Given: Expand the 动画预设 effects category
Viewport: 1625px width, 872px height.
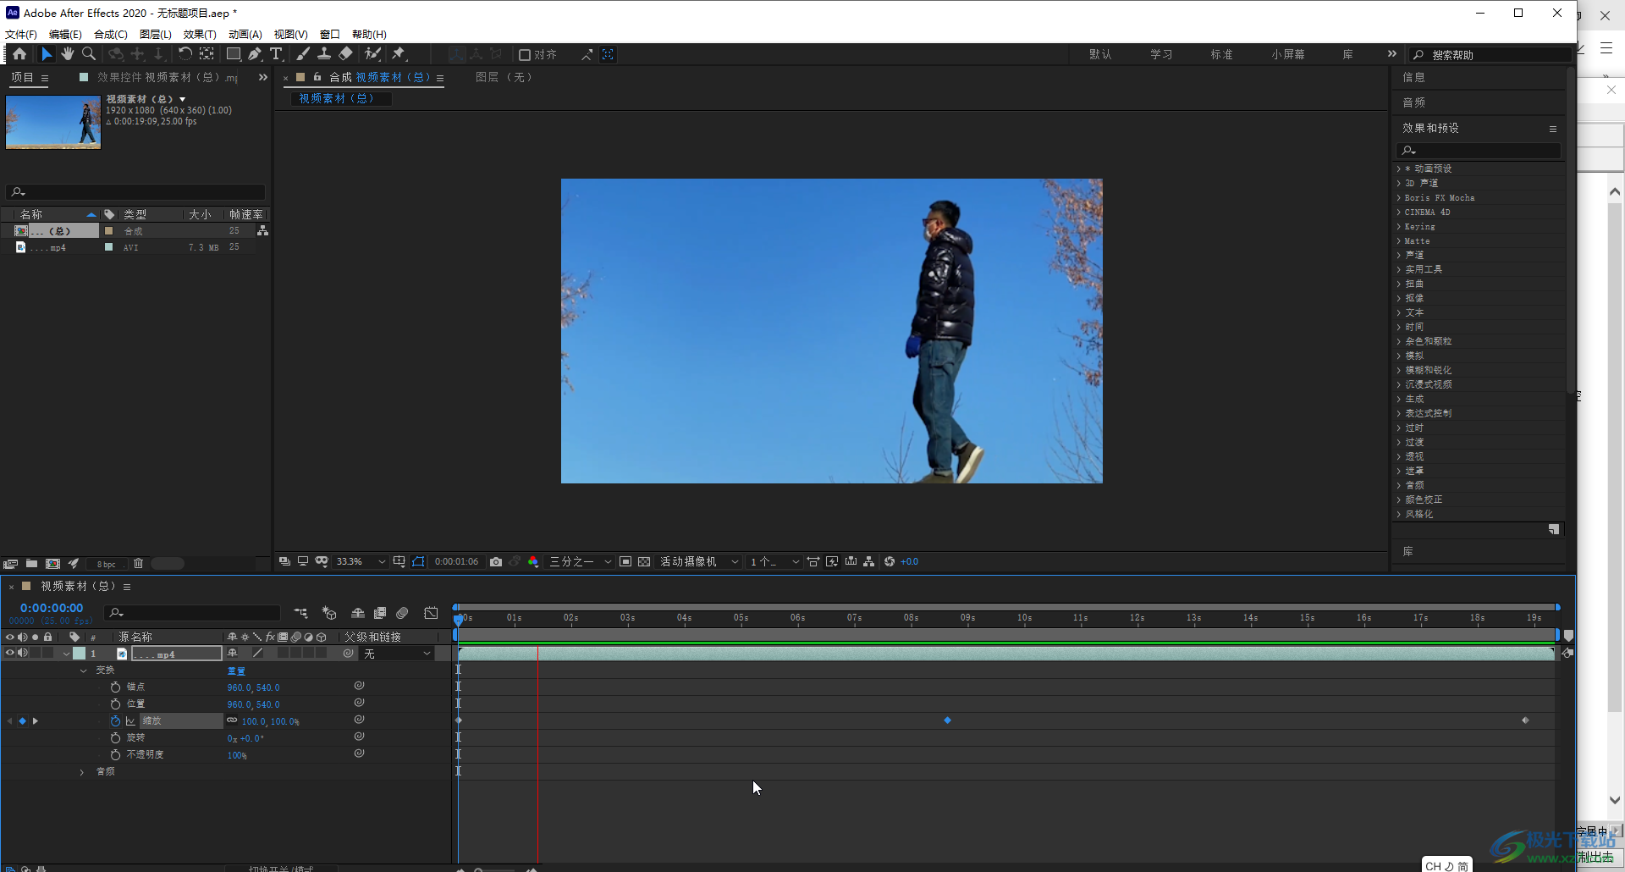Looking at the screenshot, I should (x=1398, y=169).
